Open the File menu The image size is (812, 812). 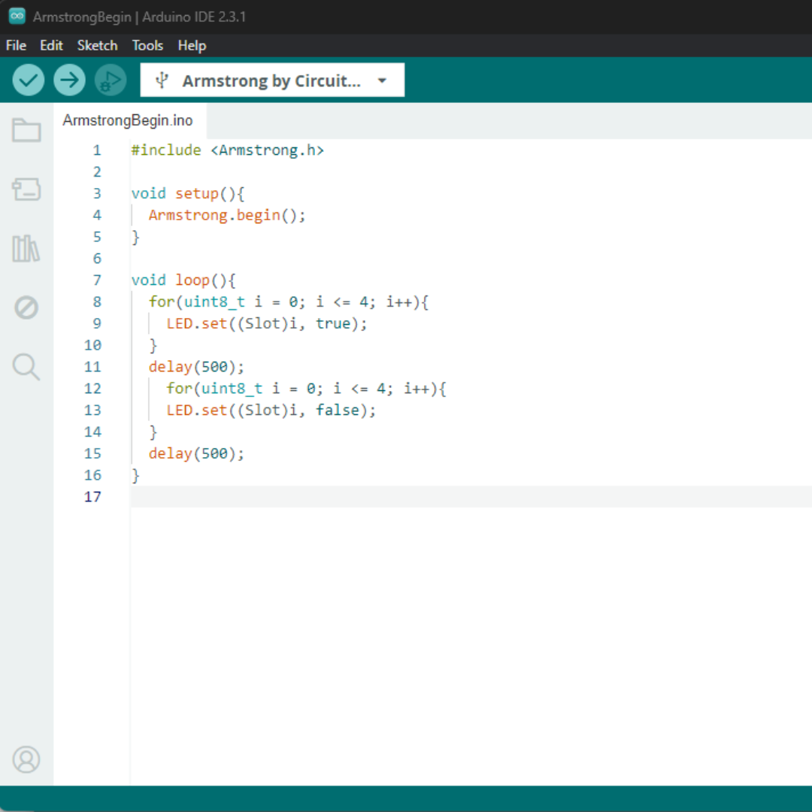pos(15,46)
